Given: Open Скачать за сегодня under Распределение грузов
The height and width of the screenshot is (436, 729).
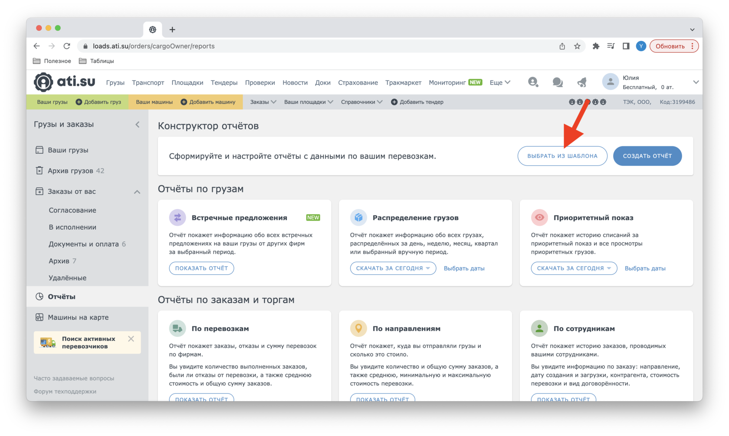Looking at the screenshot, I should [x=393, y=268].
